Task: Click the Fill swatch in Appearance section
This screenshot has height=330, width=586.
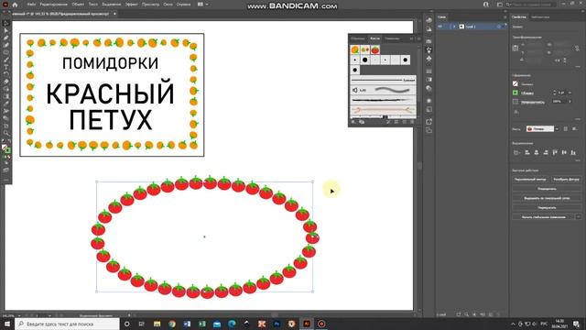Action: (x=515, y=83)
